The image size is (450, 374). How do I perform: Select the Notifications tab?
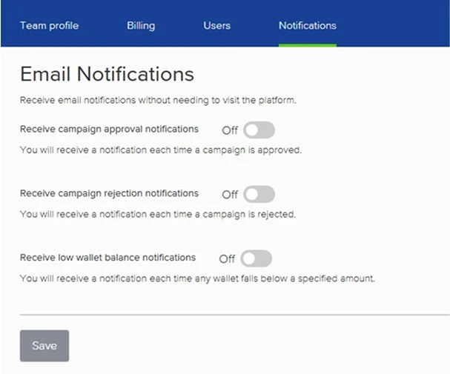pos(307,25)
